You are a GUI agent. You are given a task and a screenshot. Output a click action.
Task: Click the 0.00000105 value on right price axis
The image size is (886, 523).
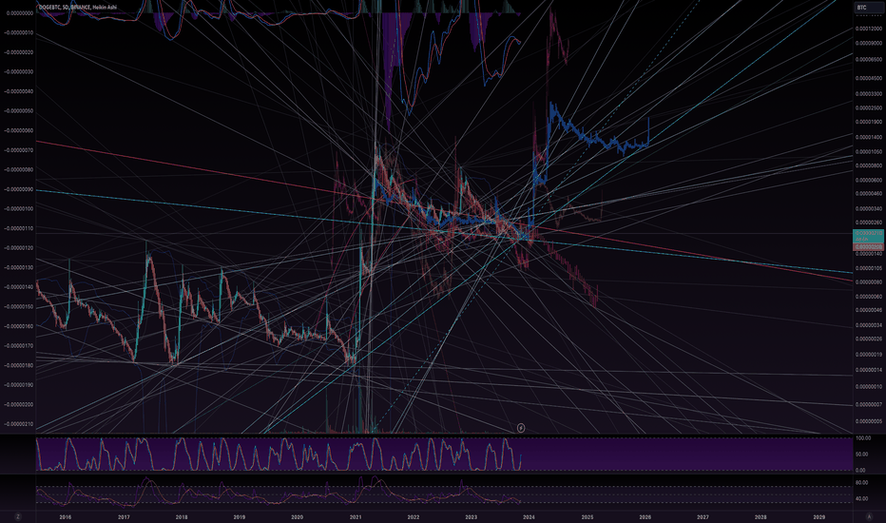click(869, 268)
